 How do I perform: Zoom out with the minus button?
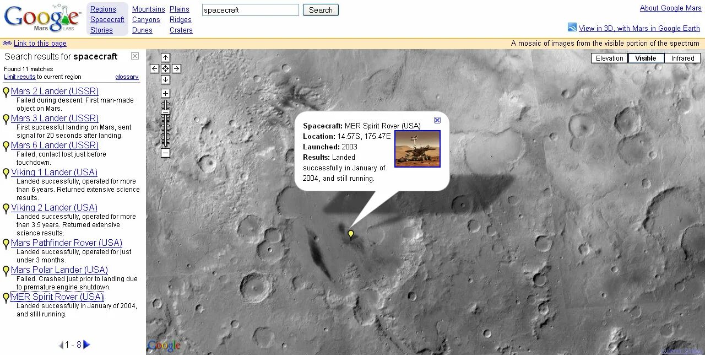165,153
